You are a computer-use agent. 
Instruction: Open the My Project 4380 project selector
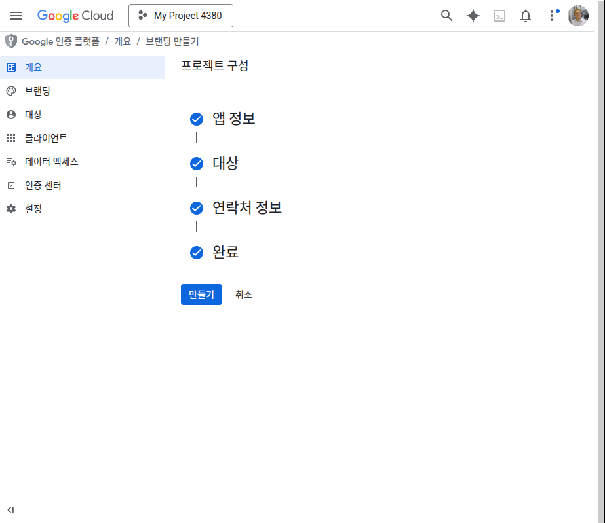click(x=181, y=16)
